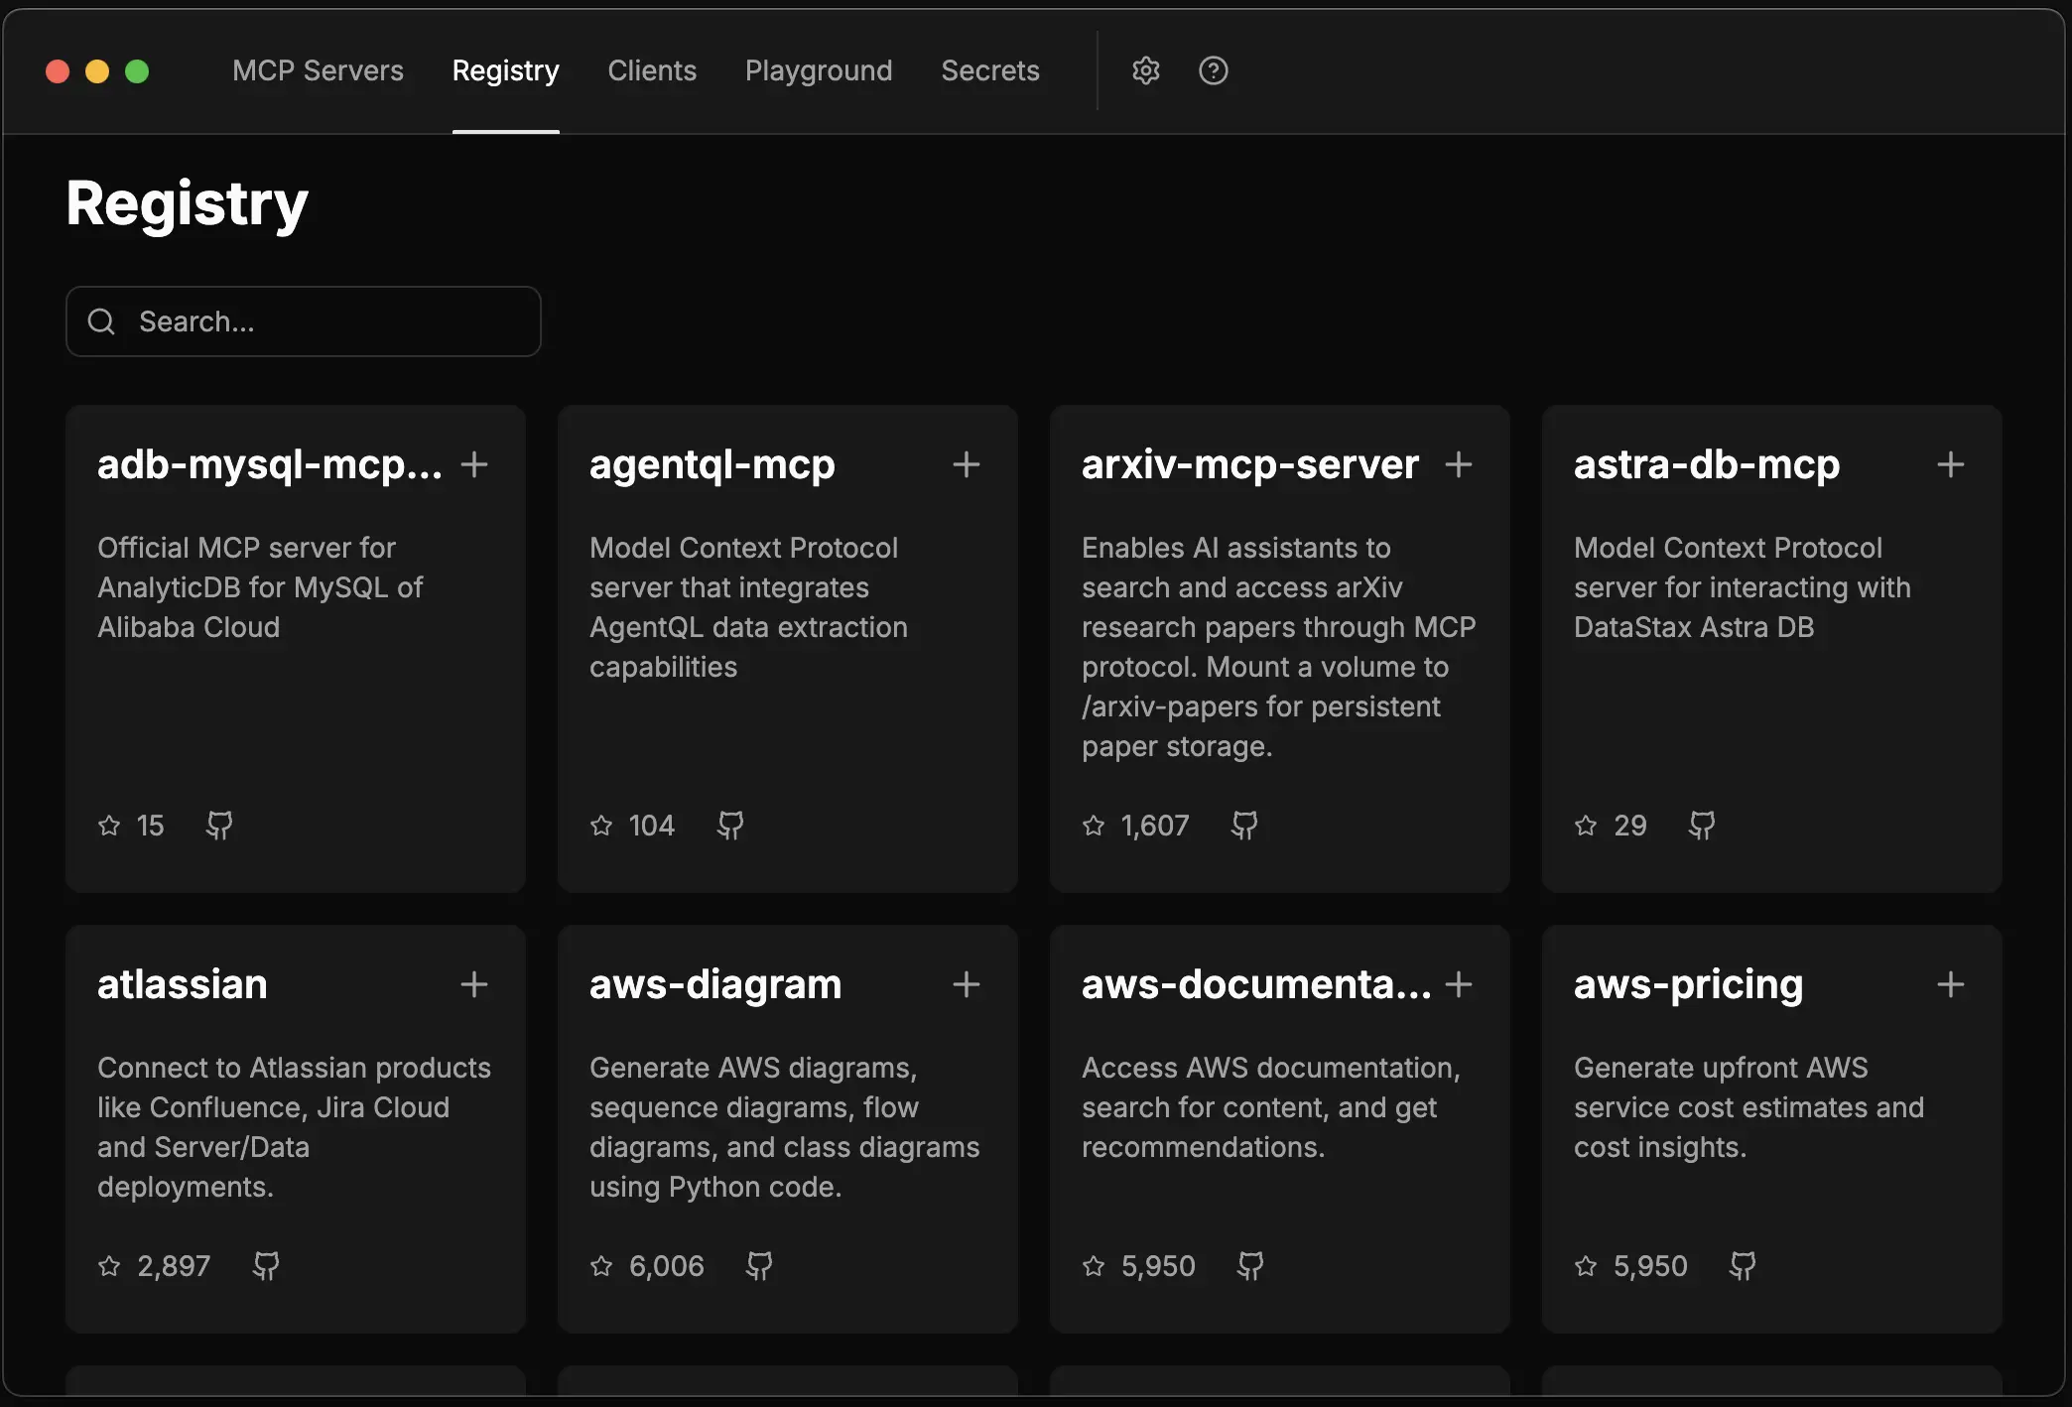Click the magnifying glass icon in the search bar
Screen dimensions: 2072x1407
pyautogui.click(x=101, y=320)
